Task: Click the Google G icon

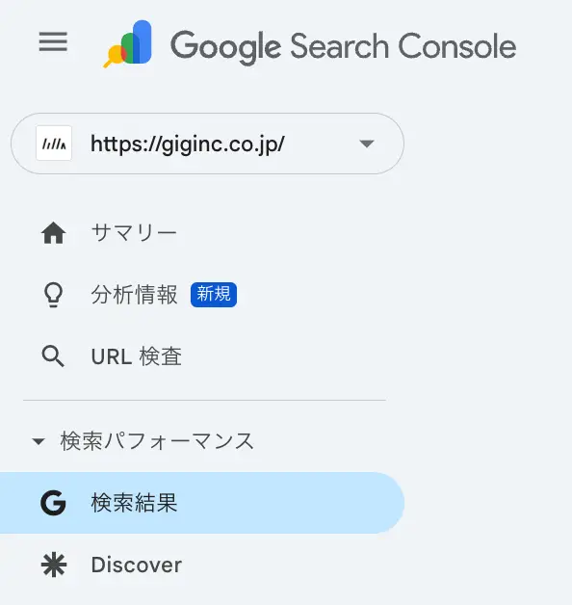Action: coord(53,503)
